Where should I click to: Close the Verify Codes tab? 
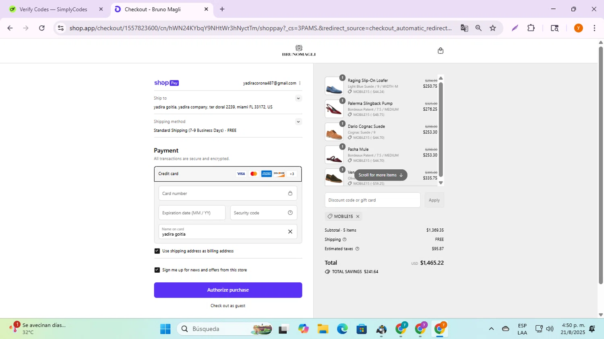101,9
